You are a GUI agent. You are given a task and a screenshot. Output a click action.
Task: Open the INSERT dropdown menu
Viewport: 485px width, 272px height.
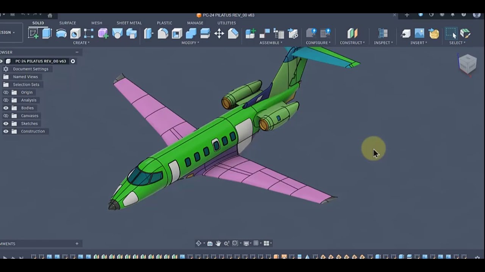coord(419,43)
